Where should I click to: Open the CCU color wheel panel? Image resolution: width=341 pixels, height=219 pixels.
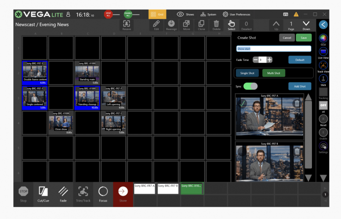pos(323,39)
